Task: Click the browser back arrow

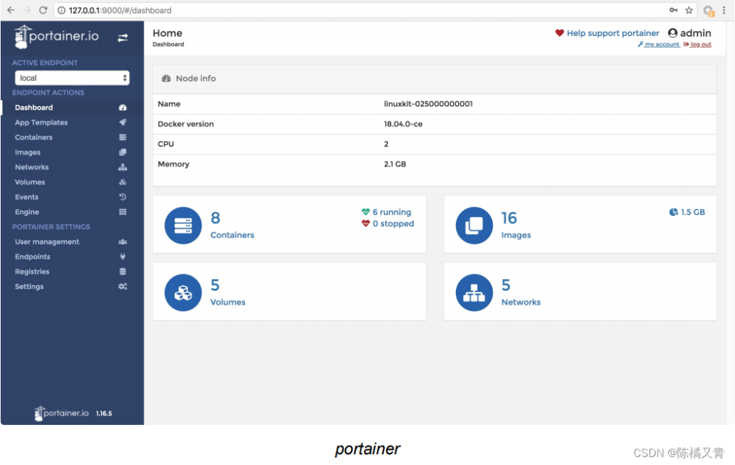Action: pyautogui.click(x=11, y=10)
